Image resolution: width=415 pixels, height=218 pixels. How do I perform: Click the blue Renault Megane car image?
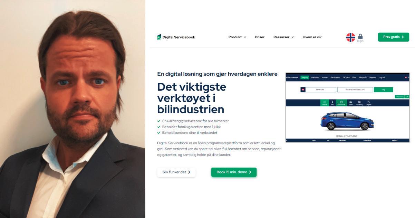coord(347,121)
